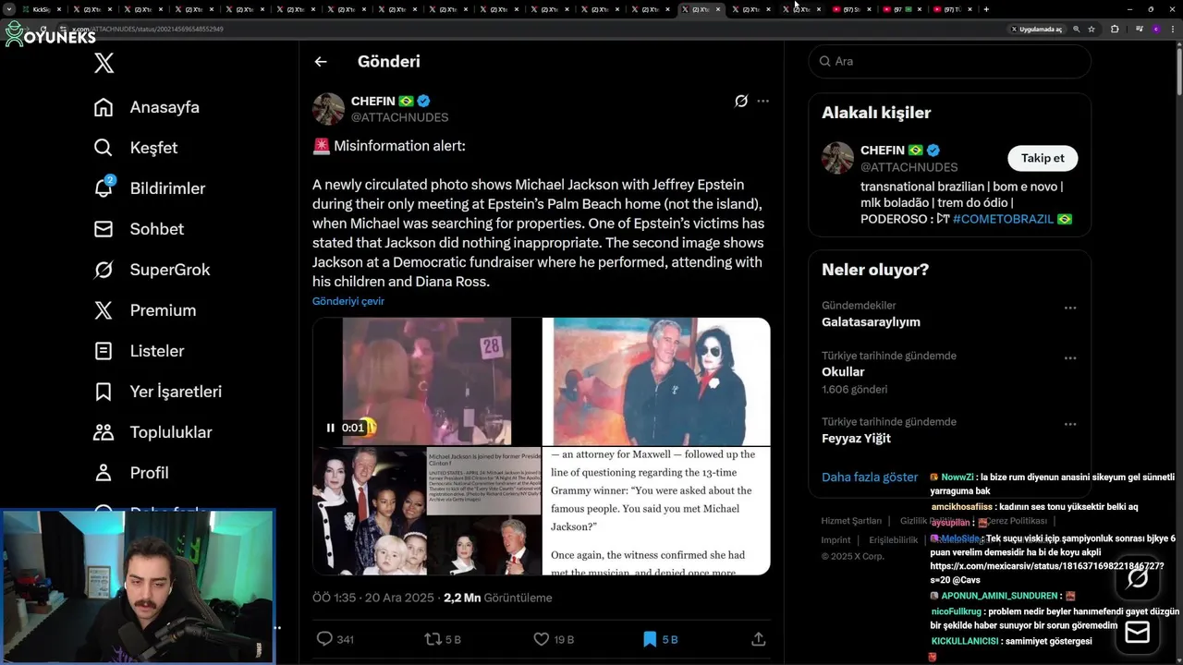Click the X logo in the sidebar
This screenshot has height=665, width=1183.
(104, 63)
